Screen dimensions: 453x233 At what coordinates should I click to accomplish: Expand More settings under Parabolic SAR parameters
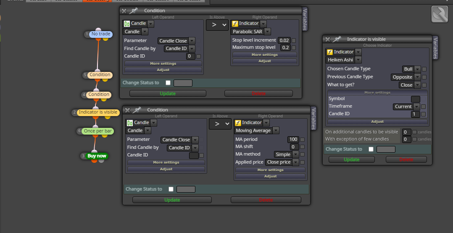[x=265, y=55]
